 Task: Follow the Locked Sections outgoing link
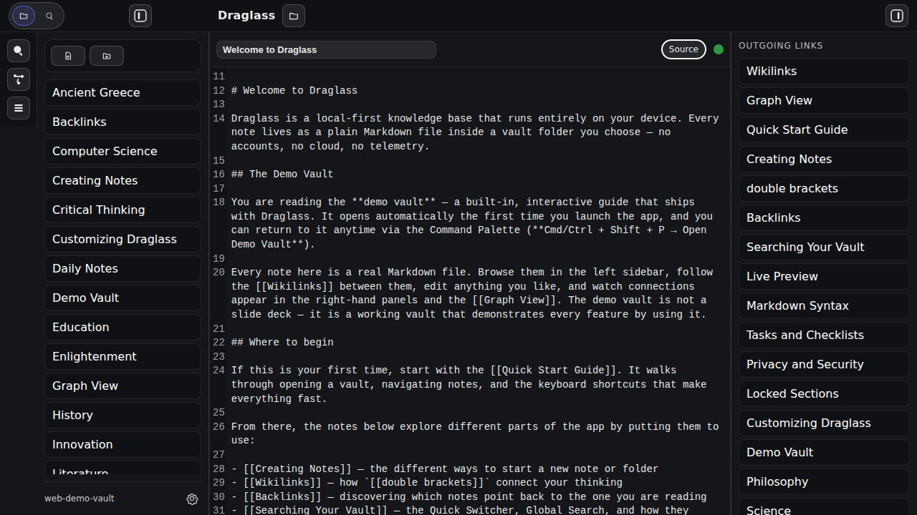coord(824,393)
